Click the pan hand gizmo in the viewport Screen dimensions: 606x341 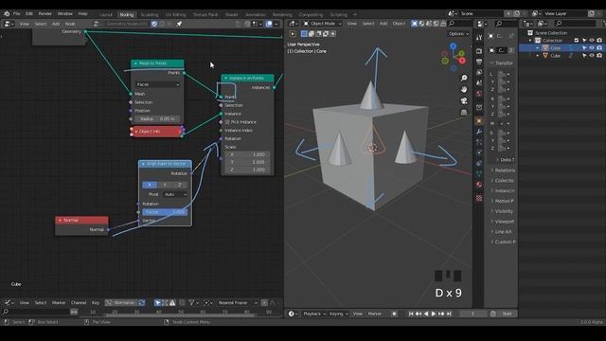tap(464, 89)
